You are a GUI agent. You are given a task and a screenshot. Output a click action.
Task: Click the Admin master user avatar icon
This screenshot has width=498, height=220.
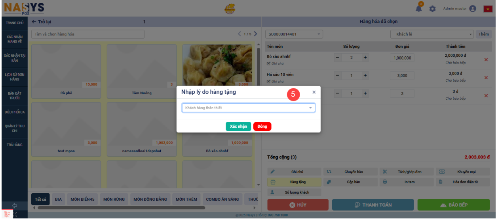coord(472,9)
